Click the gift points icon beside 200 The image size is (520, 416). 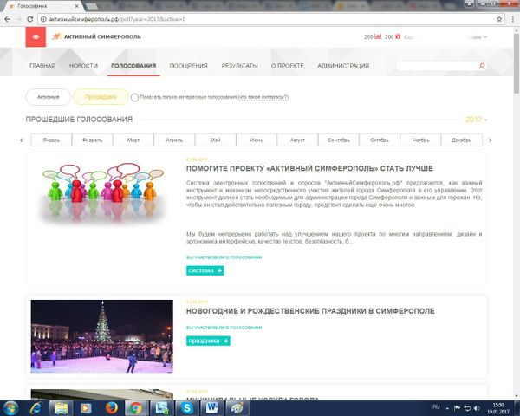click(x=398, y=36)
